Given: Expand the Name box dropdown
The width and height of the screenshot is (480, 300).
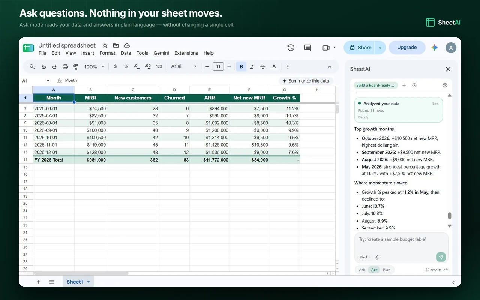Looking at the screenshot, I should (48, 81).
